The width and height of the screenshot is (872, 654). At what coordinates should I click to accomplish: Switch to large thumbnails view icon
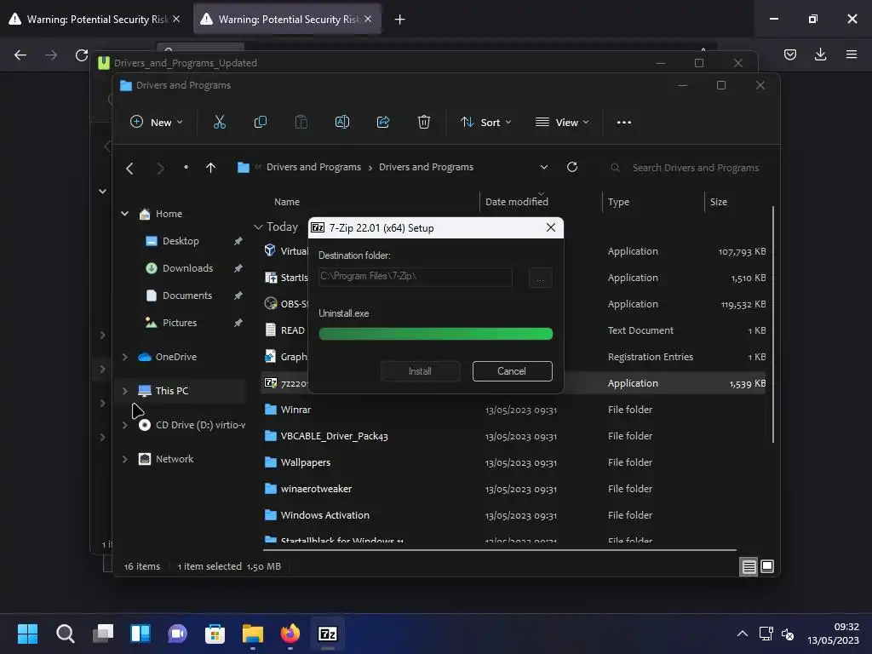click(x=767, y=566)
